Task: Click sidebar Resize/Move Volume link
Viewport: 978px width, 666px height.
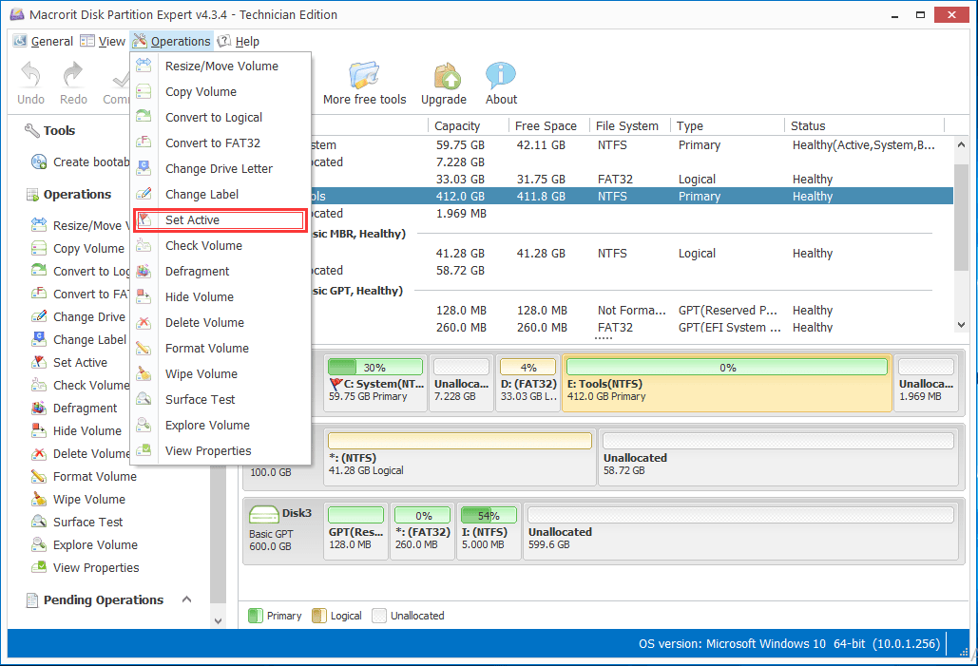Action: tap(91, 225)
